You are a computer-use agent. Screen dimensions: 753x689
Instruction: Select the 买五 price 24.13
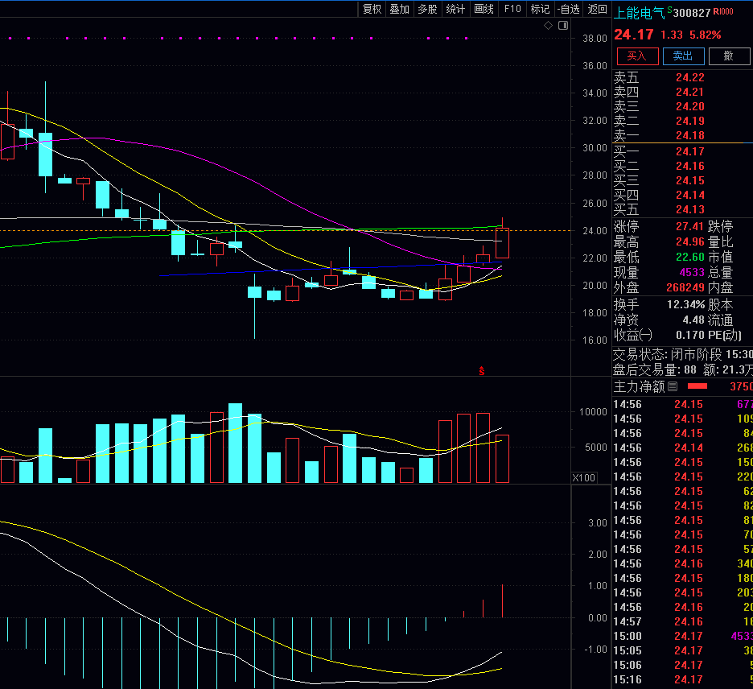click(x=690, y=209)
